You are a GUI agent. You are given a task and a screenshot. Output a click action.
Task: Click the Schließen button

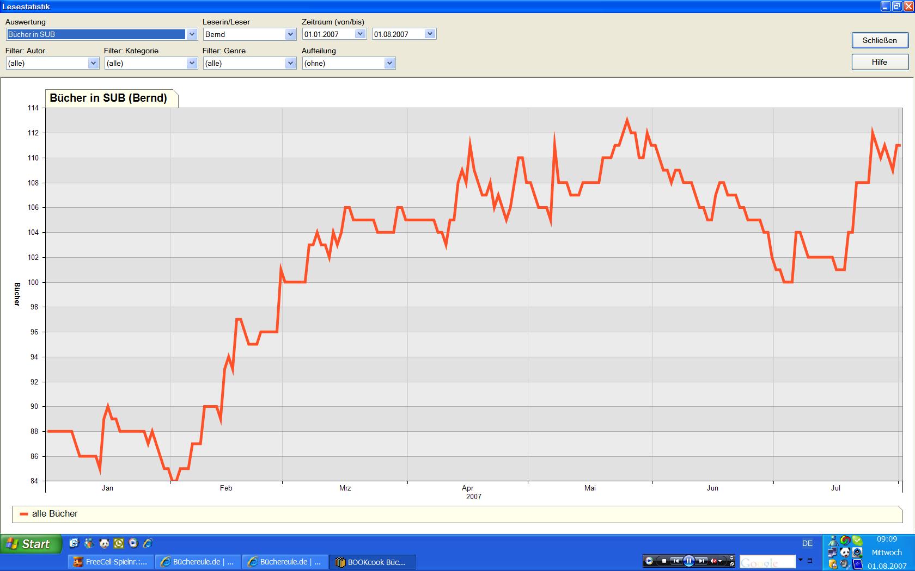(x=880, y=40)
